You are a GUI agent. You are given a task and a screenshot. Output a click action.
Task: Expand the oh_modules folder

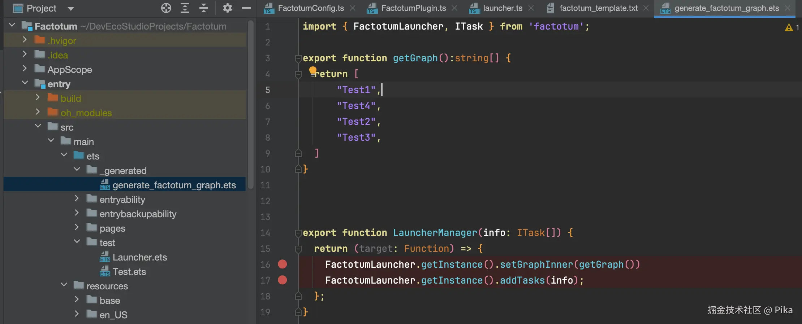point(38,111)
